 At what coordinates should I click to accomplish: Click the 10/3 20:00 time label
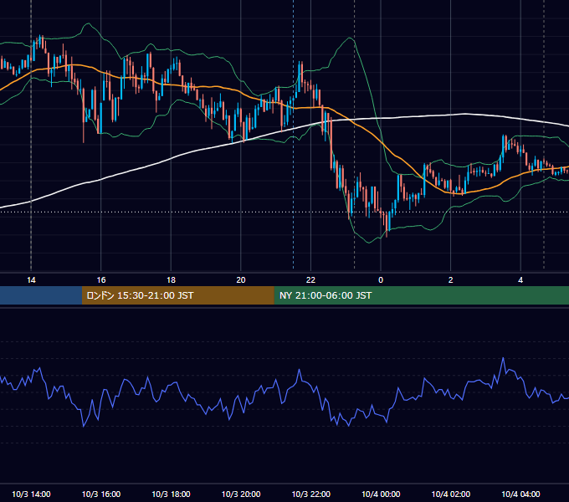click(241, 494)
